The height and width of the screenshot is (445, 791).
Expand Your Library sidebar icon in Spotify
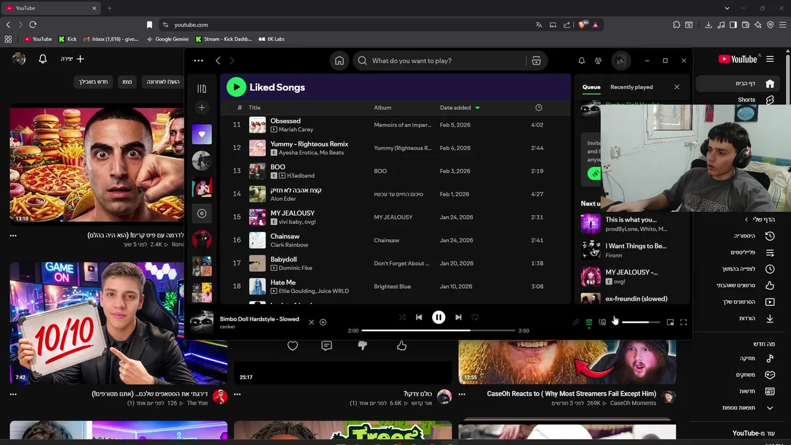click(x=201, y=88)
